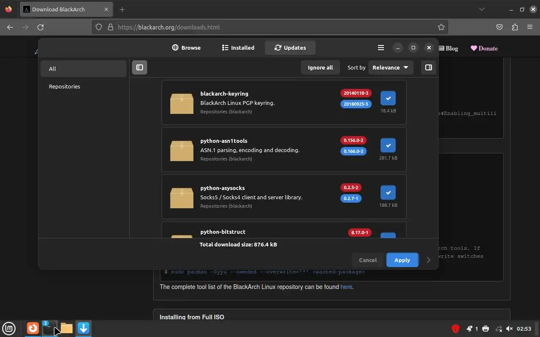Click old version badge 20140118-3
Image resolution: width=540 pixels, height=337 pixels.
point(356,93)
